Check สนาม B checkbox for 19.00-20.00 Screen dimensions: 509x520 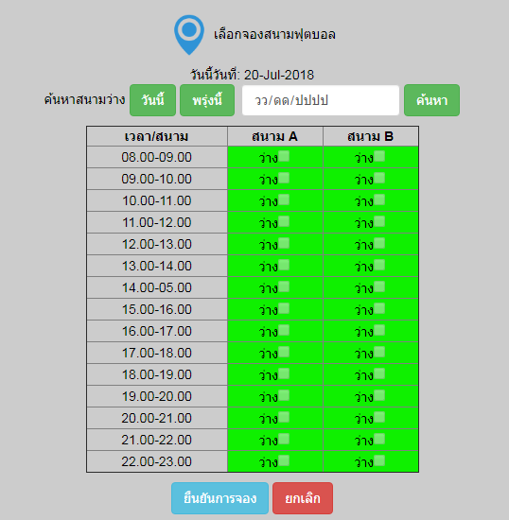[x=379, y=395]
